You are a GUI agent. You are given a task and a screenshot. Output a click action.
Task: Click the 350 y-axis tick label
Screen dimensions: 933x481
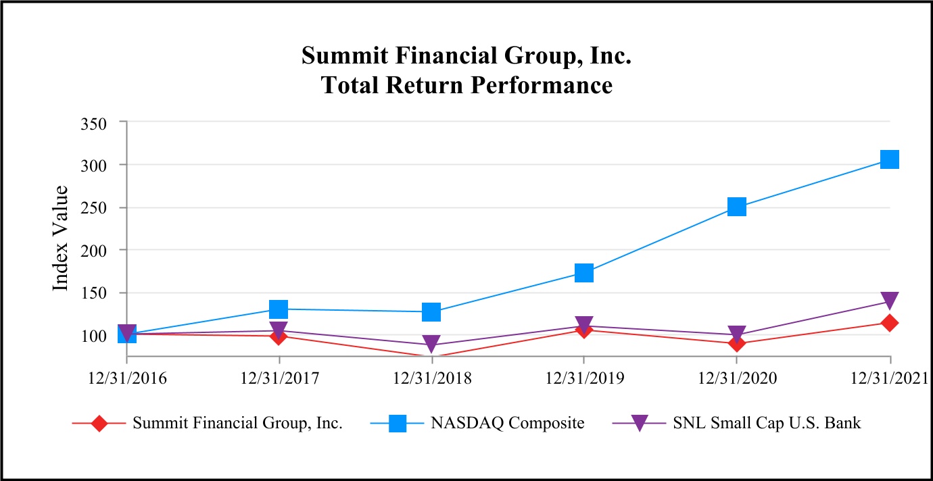(x=103, y=123)
